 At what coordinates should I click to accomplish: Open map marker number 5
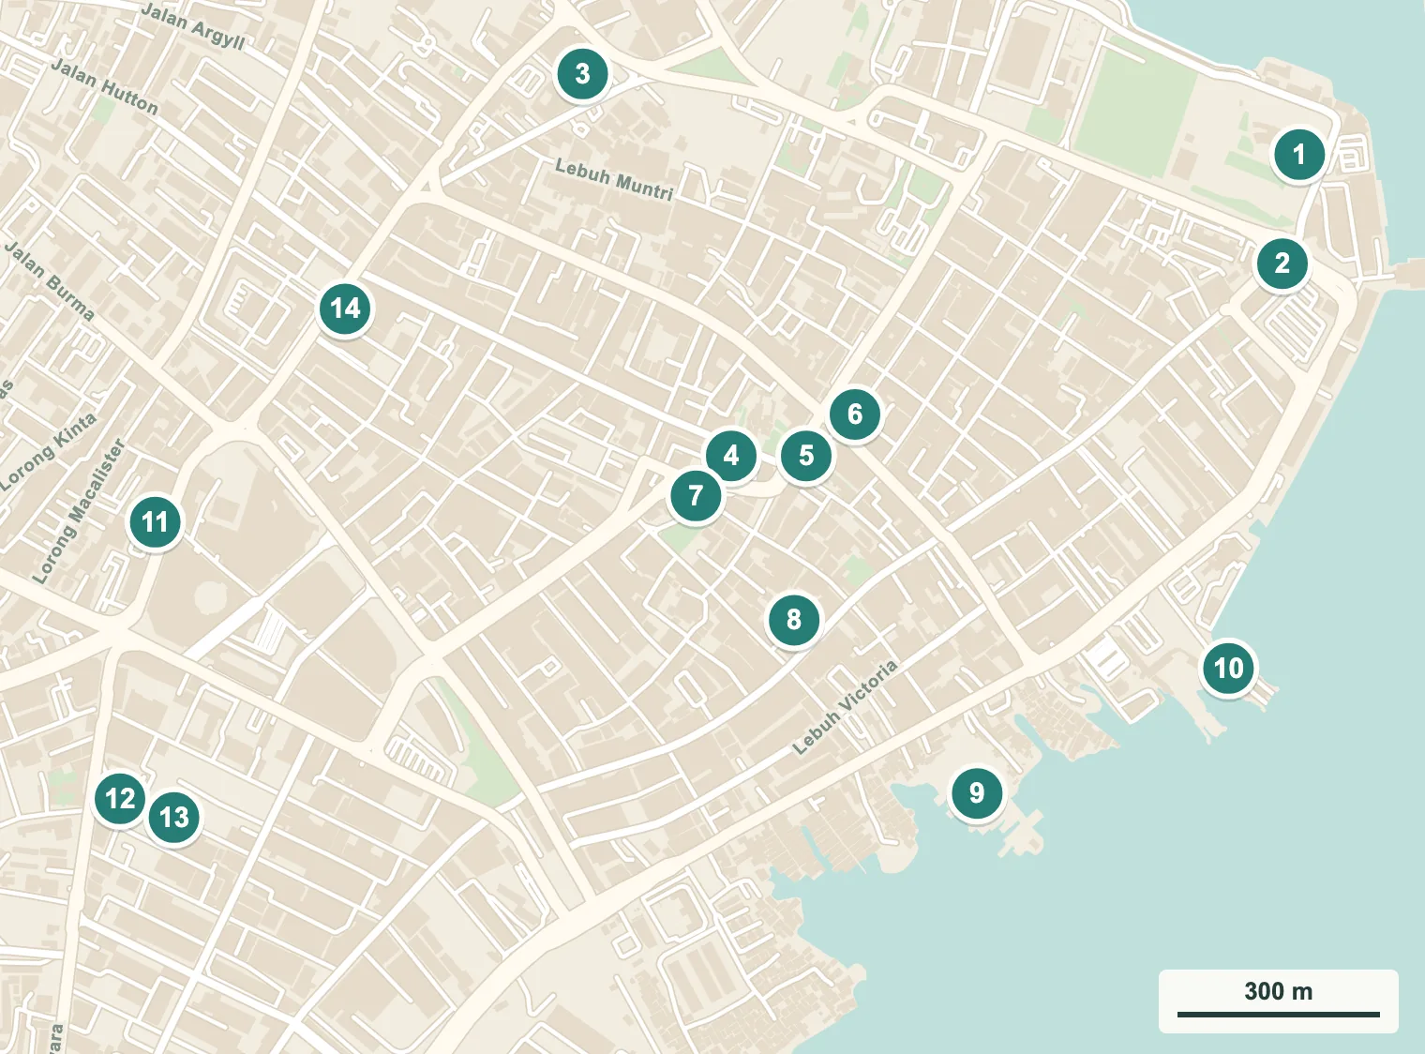tap(806, 456)
